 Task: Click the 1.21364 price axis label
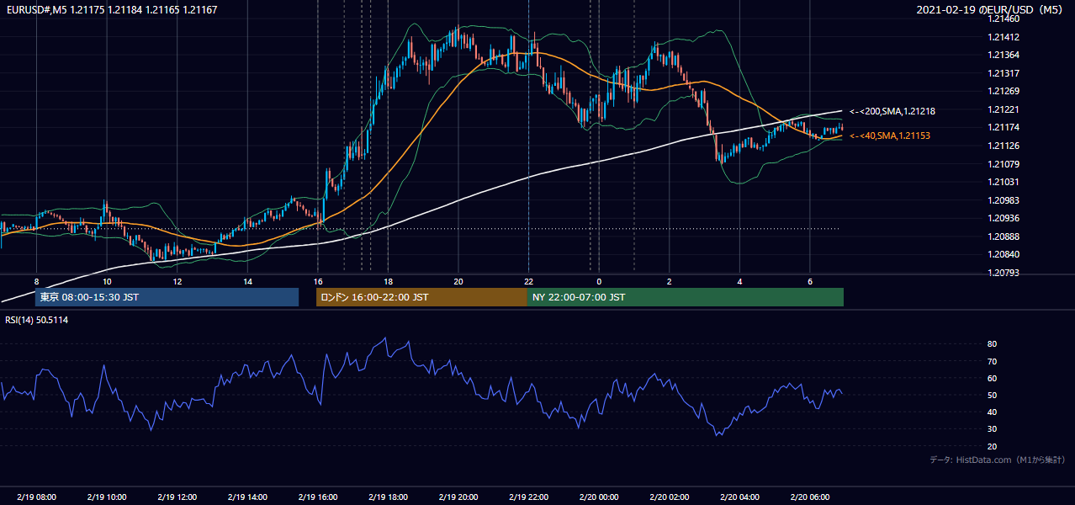click(x=1004, y=55)
